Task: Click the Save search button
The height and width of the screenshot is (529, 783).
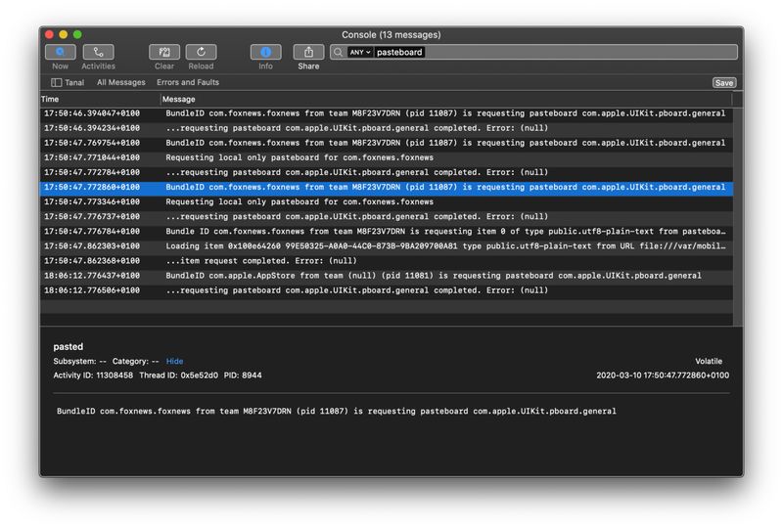Action: [x=723, y=83]
